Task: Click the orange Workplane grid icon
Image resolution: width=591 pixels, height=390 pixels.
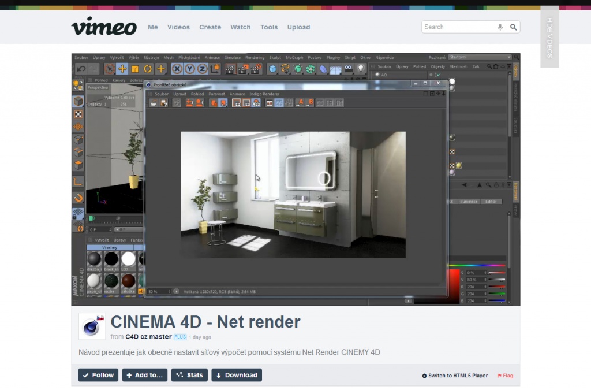Action: coord(78,127)
